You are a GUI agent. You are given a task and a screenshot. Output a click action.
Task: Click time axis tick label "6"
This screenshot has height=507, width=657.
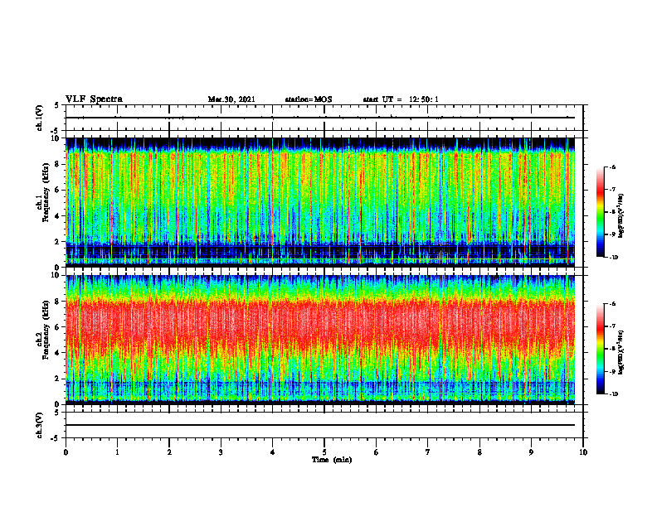pos(377,452)
